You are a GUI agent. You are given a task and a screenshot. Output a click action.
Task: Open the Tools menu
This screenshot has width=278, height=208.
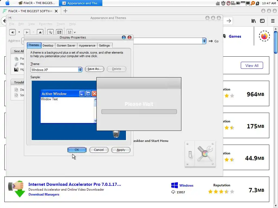tap(61, 24)
